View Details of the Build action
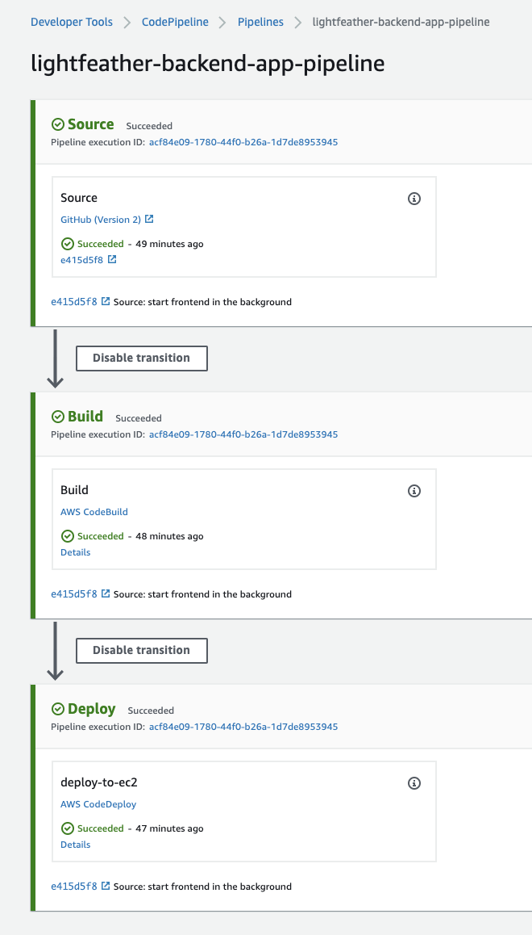This screenshot has height=935, width=532. coord(75,551)
